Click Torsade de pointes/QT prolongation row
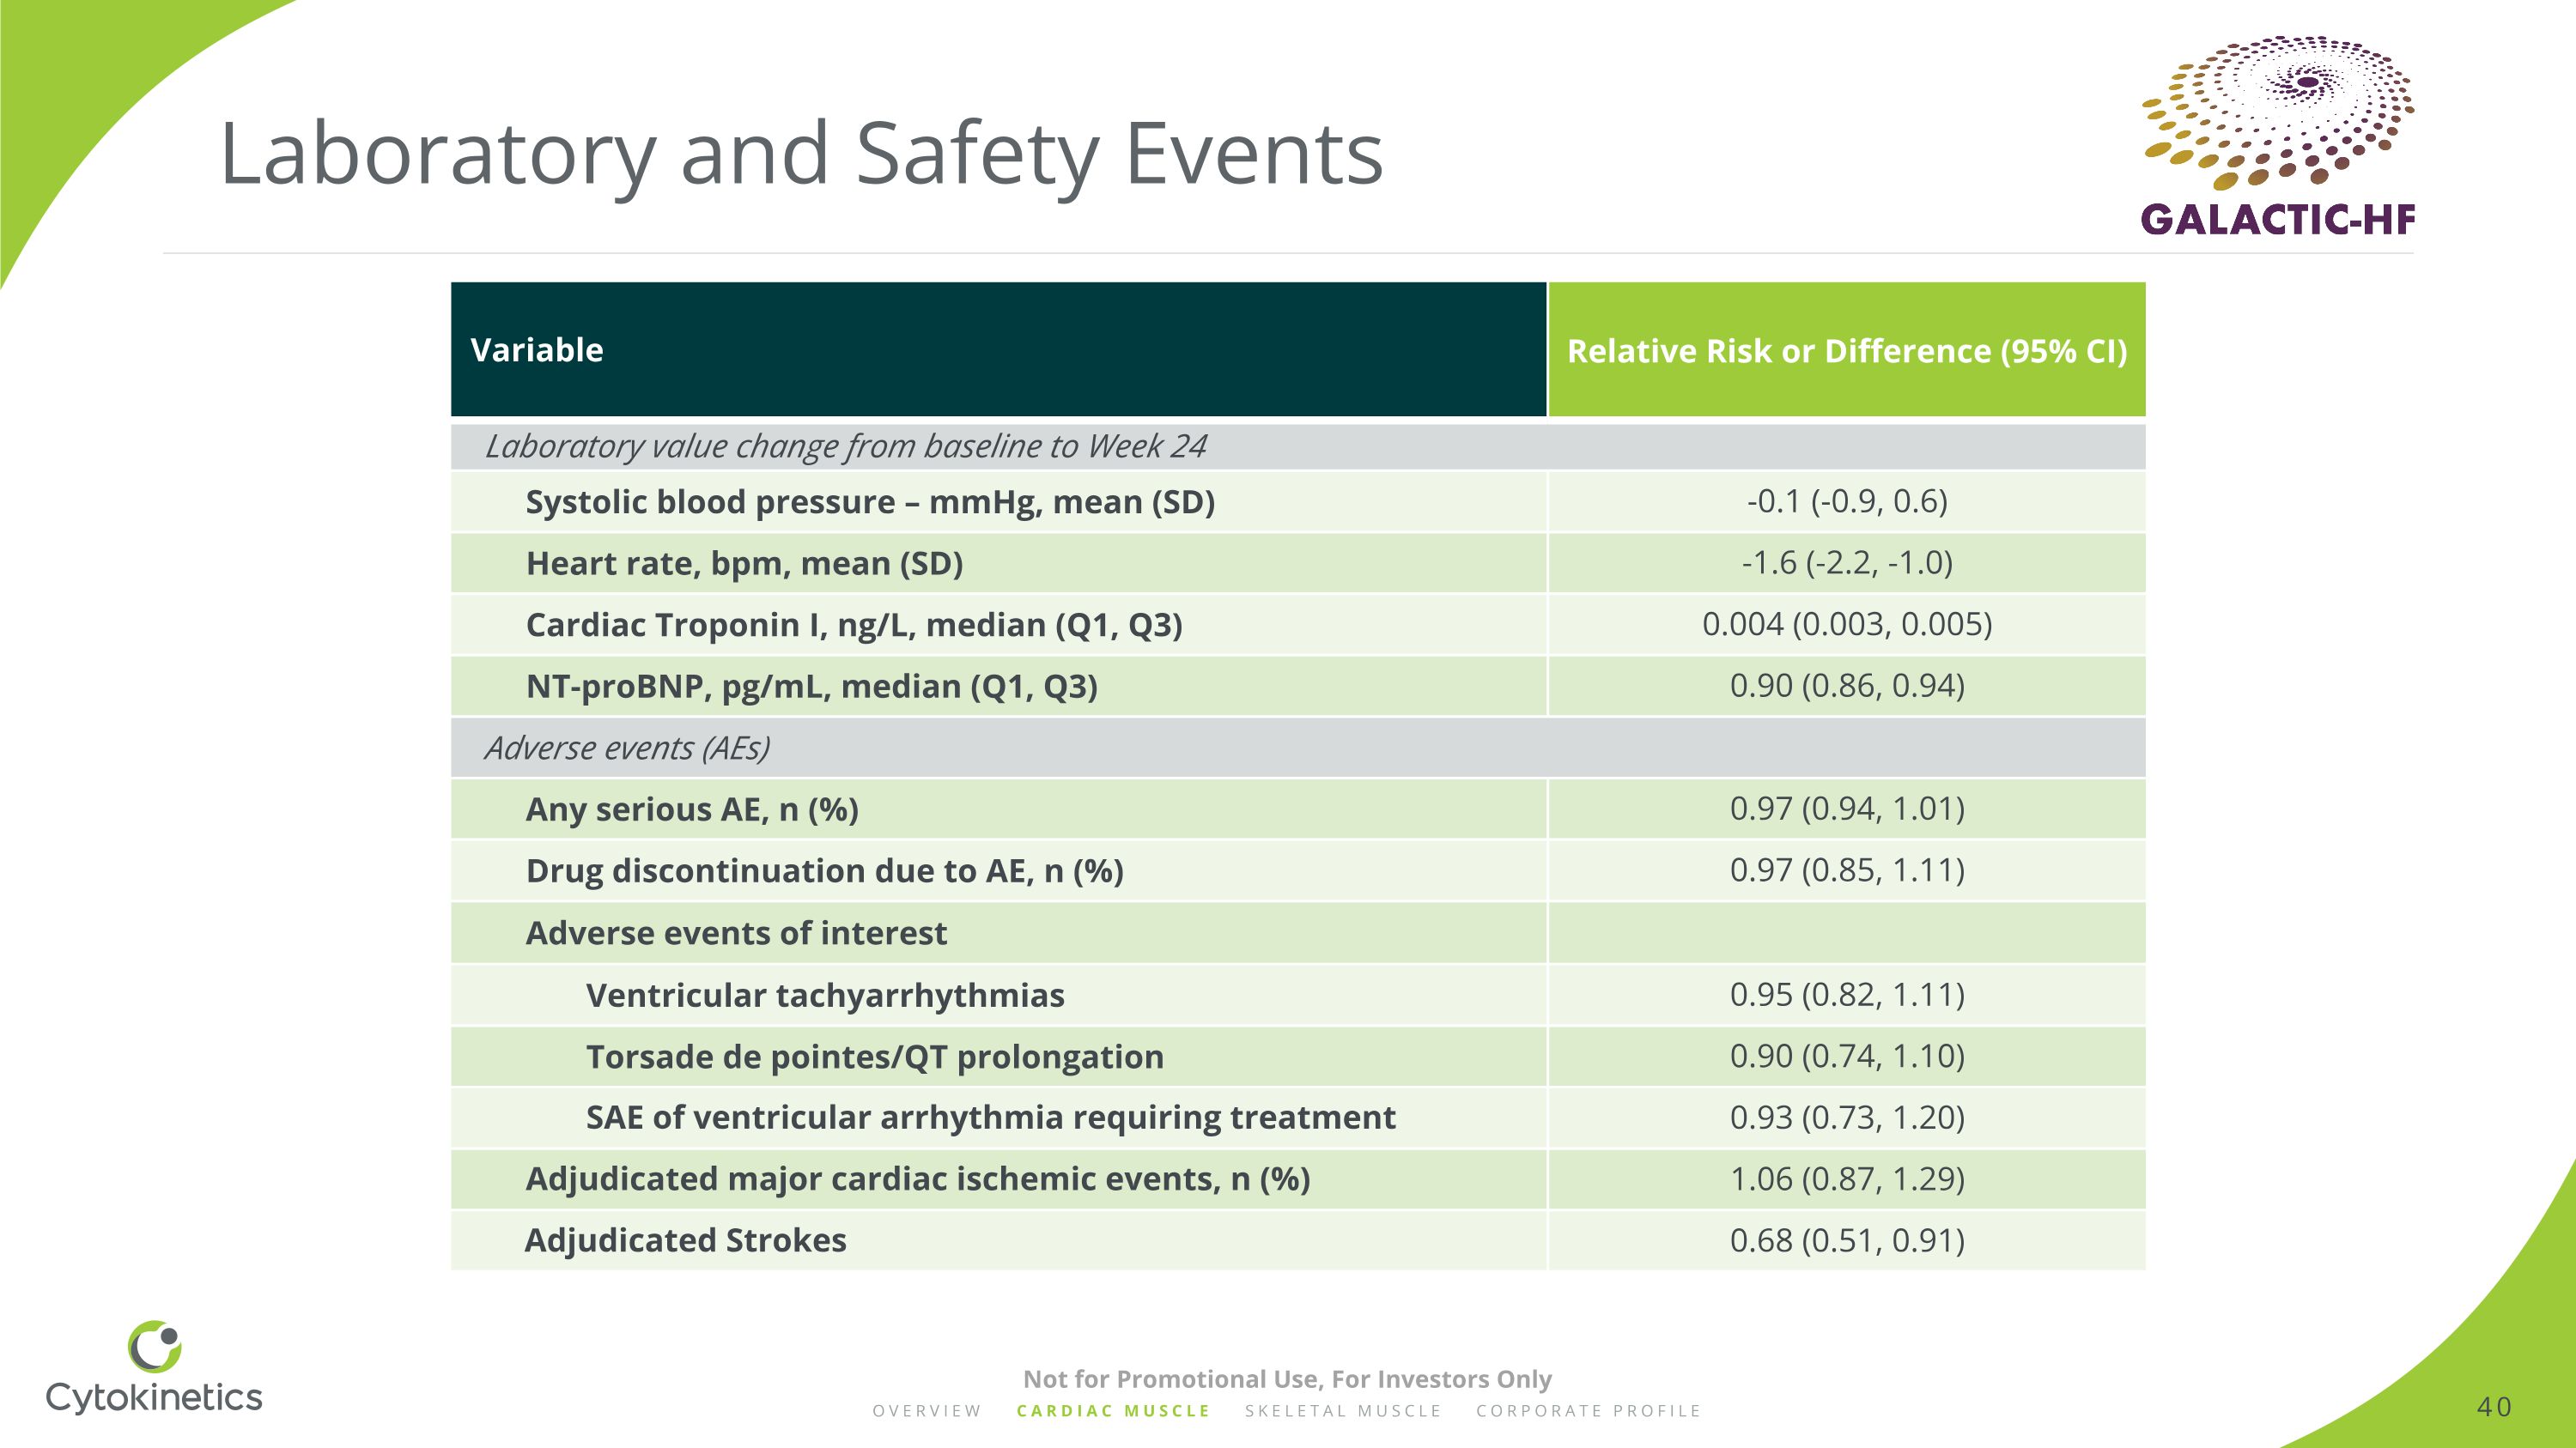Screen dimensions: 2576x1448 (x=875, y=1057)
